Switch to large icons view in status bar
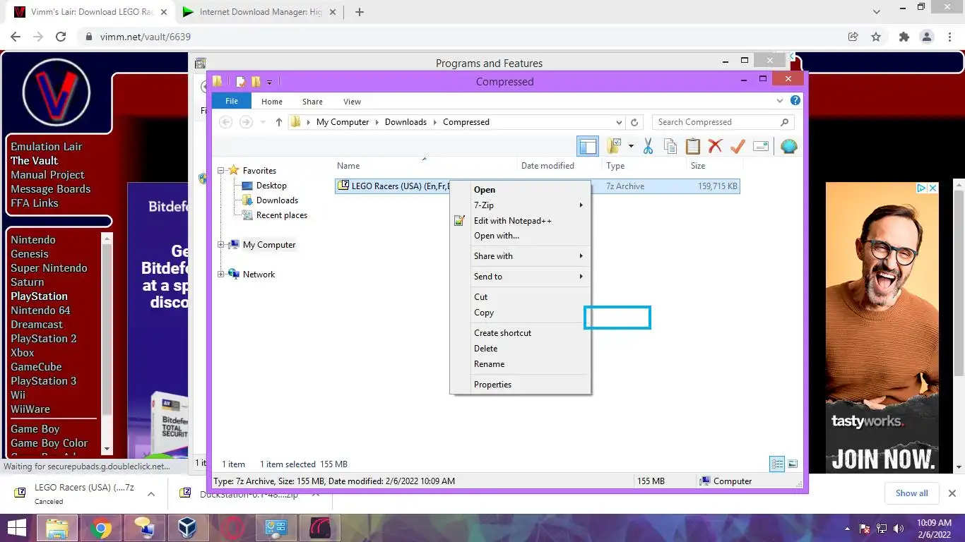This screenshot has width=965, height=542. pos(793,464)
